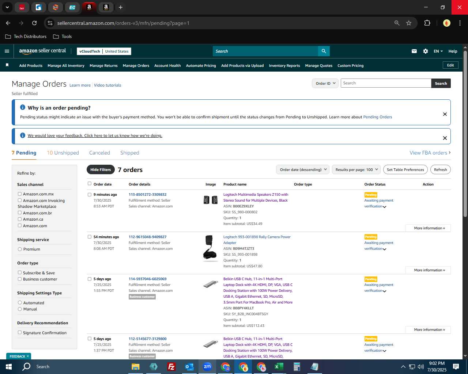Screen dimensions: 468x374
Task: Dismiss the feedback request banner
Action: pos(445,138)
